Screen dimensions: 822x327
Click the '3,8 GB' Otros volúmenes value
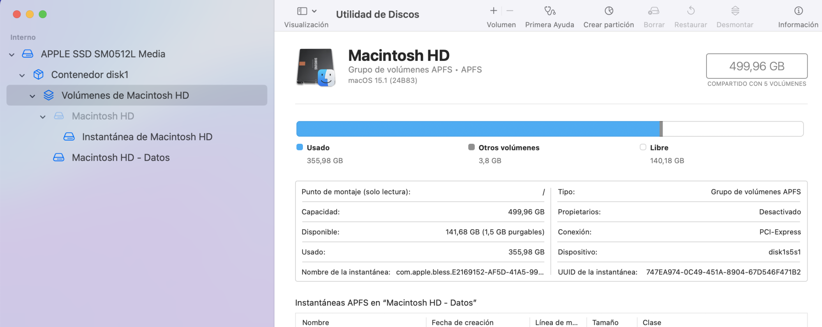click(490, 161)
